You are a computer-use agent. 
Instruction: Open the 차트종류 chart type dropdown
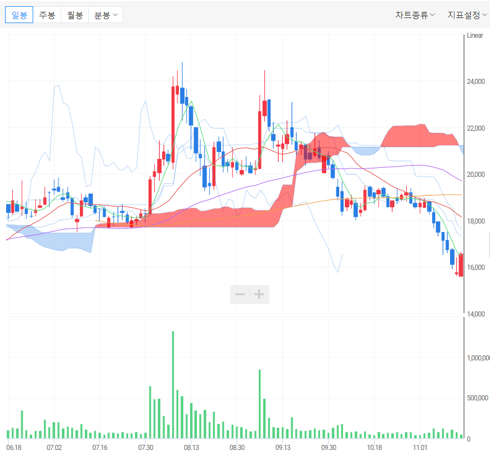pos(415,15)
